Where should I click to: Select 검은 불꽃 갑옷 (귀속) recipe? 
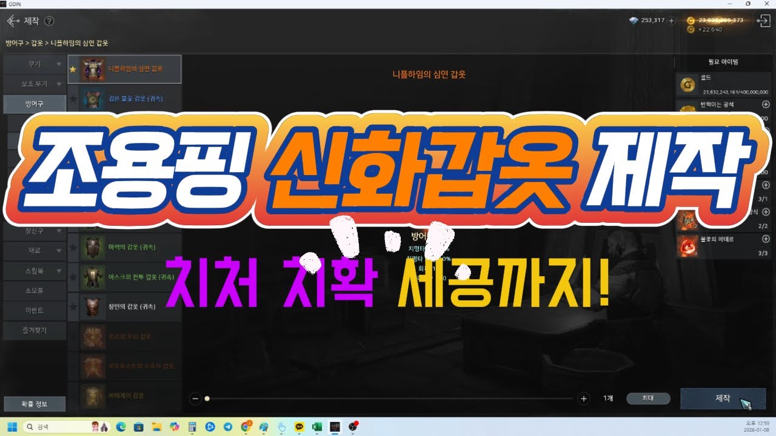pyautogui.click(x=124, y=98)
